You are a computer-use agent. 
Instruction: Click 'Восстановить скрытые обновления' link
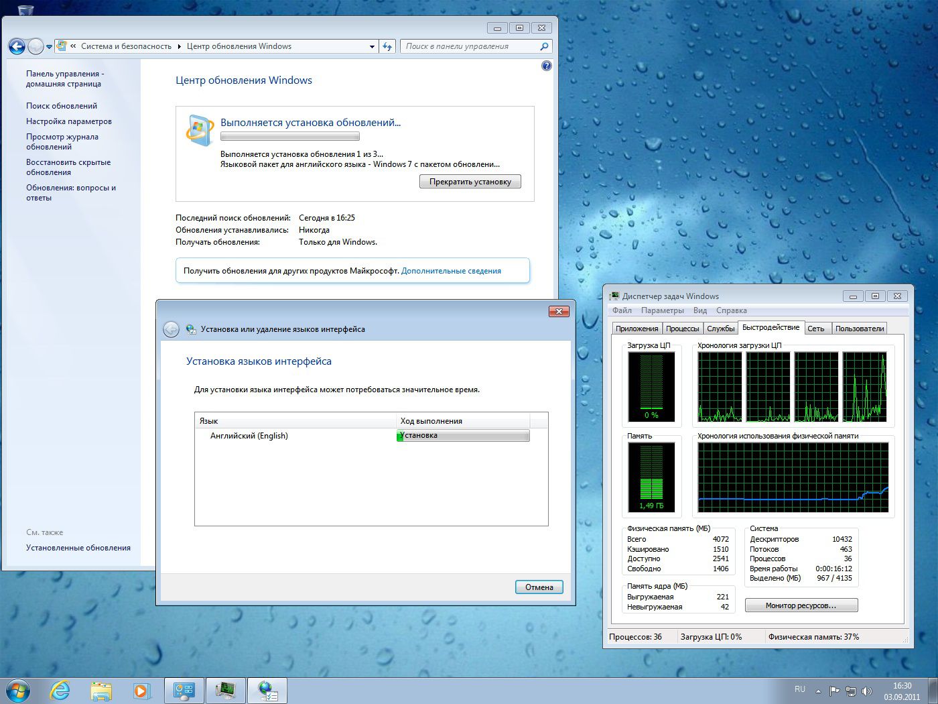tap(68, 167)
